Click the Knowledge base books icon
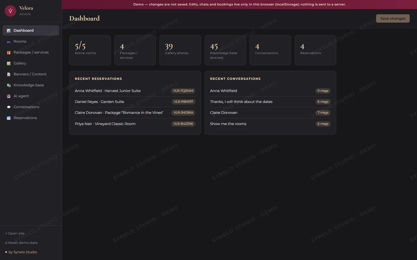 point(9,85)
